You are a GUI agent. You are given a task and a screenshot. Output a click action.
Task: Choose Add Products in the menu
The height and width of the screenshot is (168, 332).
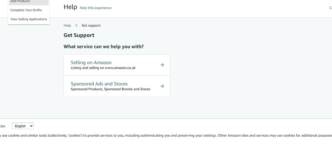point(20,2)
